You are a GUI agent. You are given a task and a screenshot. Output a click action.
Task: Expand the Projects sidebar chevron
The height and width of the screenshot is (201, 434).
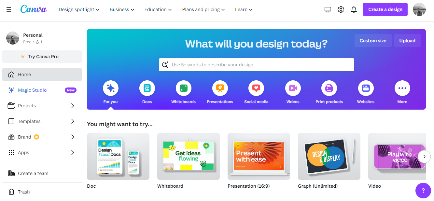coord(73,106)
